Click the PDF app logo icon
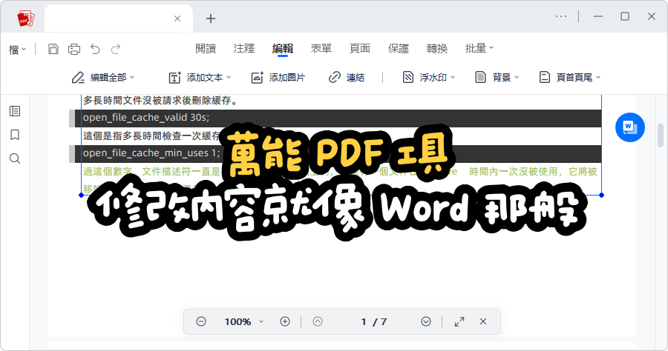This screenshot has width=668, height=351. pos(25,19)
